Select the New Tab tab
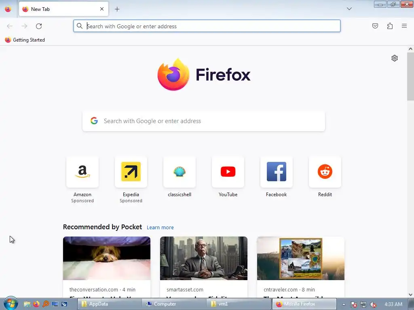 coord(63,9)
